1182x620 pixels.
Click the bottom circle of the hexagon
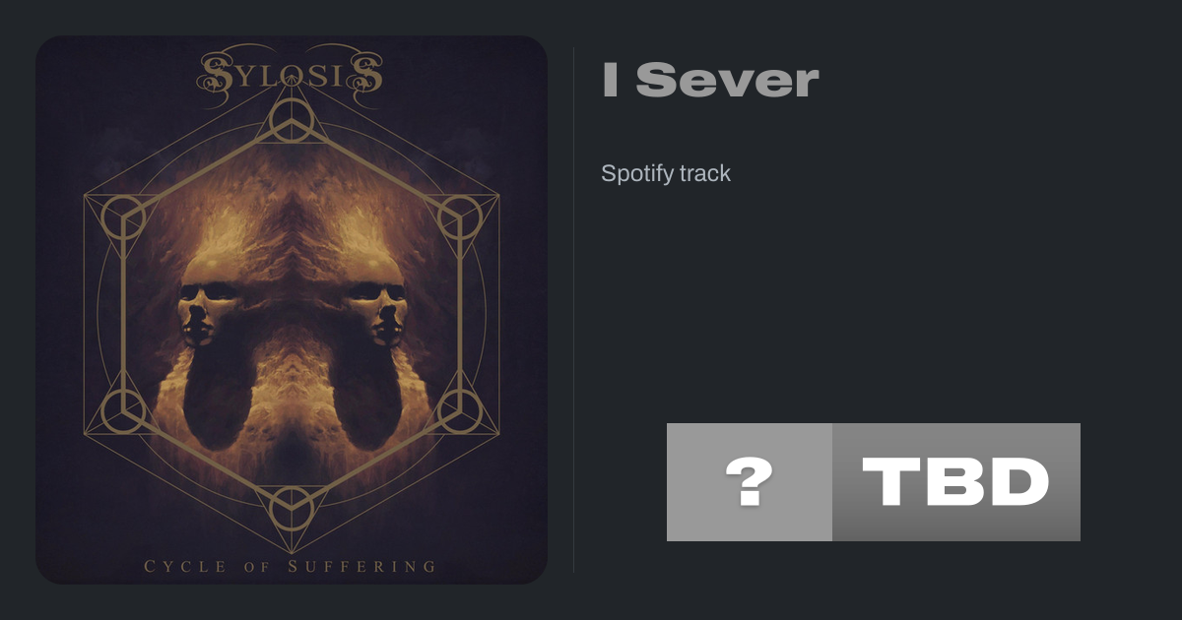tap(292, 507)
